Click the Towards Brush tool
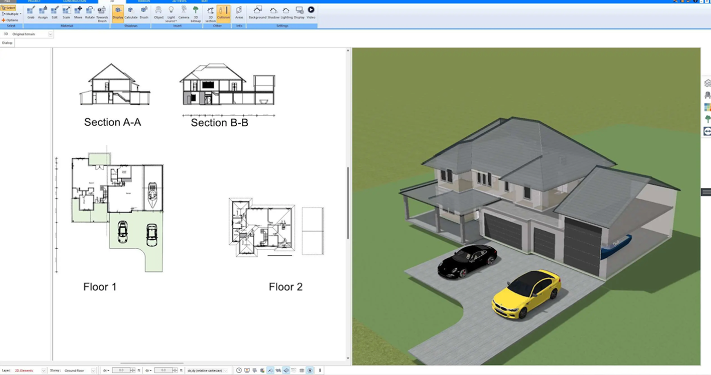The image size is (711, 375). (102, 14)
